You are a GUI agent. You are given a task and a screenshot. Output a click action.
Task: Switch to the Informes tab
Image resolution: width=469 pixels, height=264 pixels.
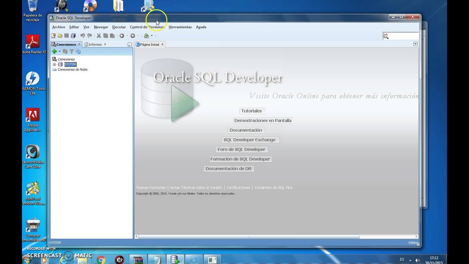point(95,44)
